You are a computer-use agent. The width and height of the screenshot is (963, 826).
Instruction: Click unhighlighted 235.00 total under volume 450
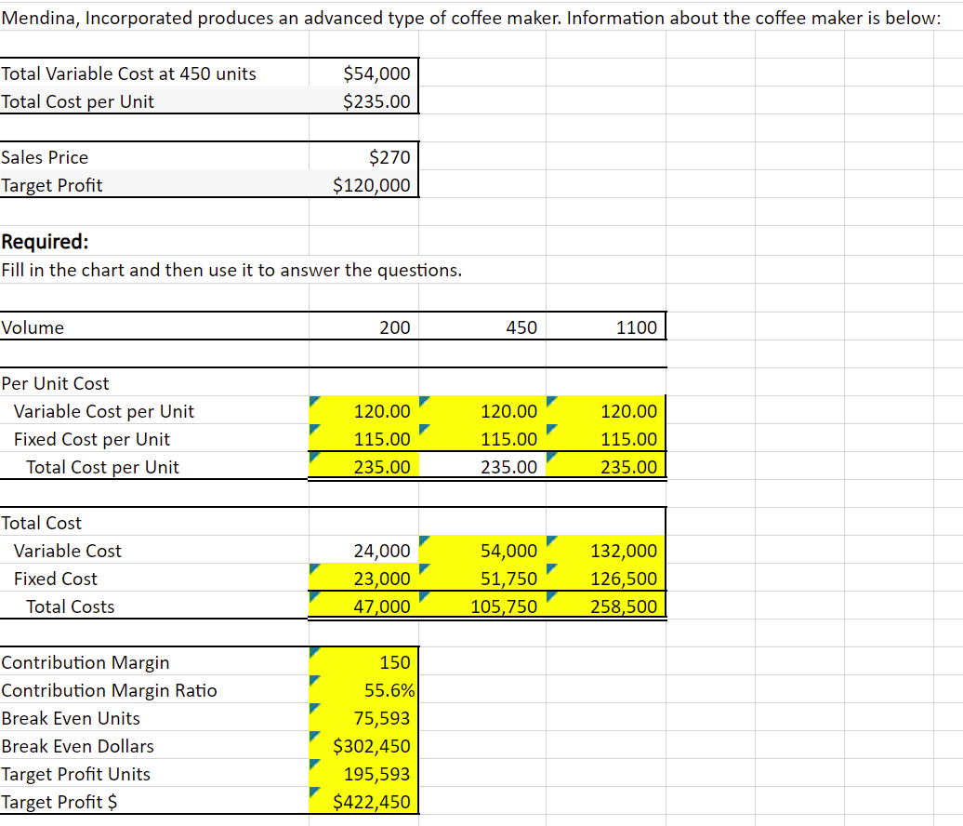[482, 466]
